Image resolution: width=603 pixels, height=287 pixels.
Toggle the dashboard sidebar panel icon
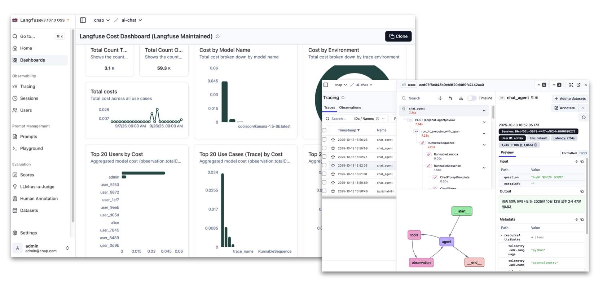[x=83, y=20]
